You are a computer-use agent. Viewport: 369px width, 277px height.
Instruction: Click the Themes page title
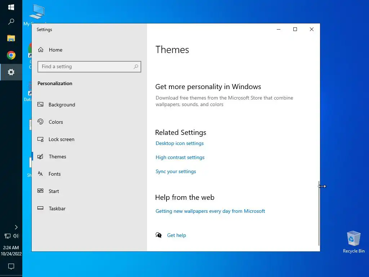click(172, 50)
